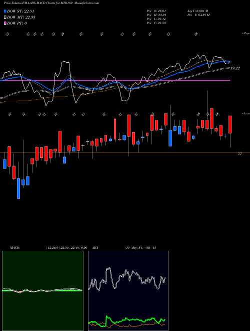Select the 'DOW PT: 0' legend text
This screenshot has width=250, height=331.
[17, 23]
